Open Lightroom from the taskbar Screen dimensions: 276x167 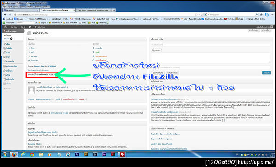[x=95, y=155]
